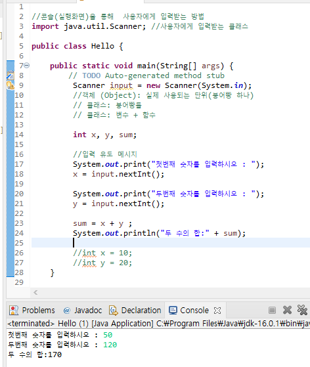
Task: Click commented '//int y = 20;' line
Action: click(x=102, y=263)
